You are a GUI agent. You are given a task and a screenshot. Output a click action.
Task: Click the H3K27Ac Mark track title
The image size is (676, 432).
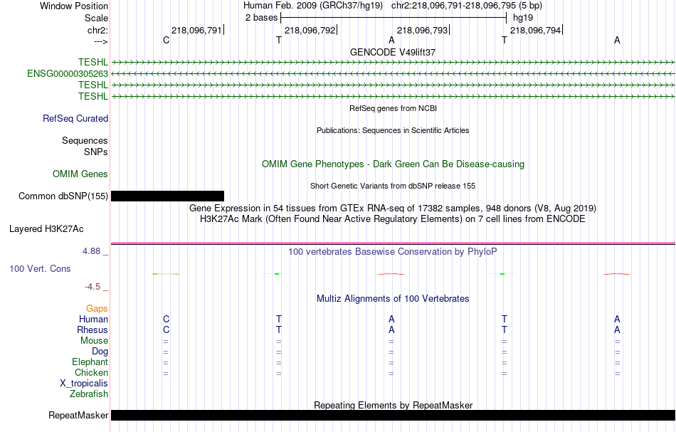[x=393, y=219]
